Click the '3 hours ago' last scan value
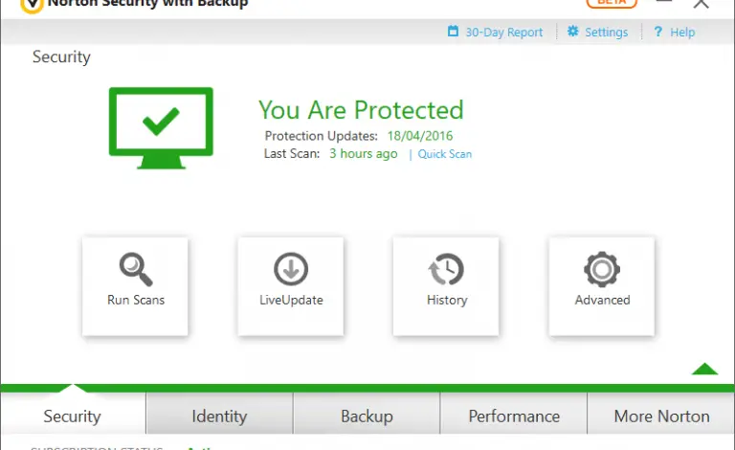Image resolution: width=735 pixels, height=450 pixels. coord(364,154)
